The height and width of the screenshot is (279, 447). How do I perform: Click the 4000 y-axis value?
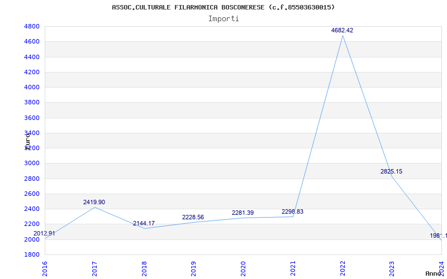tap(32, 87)
